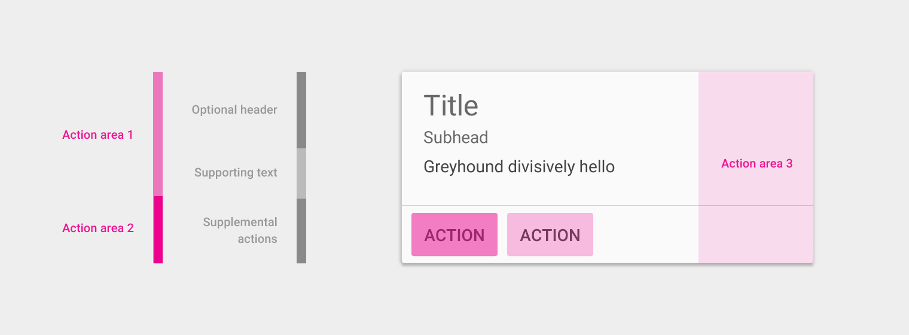Click the Subhead text on card

point(456,138)
